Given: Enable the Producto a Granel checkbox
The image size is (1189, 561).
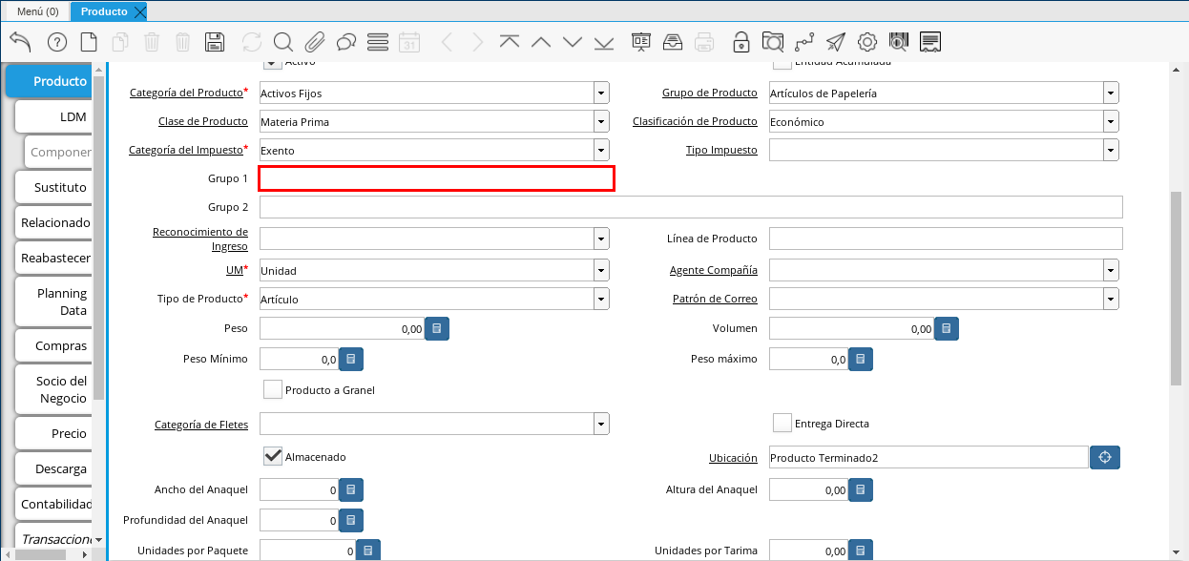Looking at the screenshot, I should [273, 389].
